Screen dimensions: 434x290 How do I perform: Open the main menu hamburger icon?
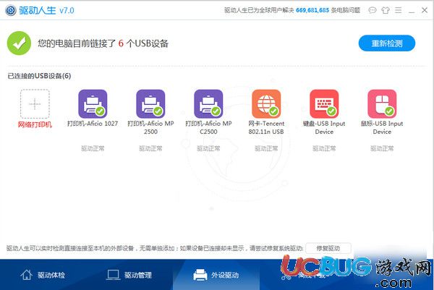click(x=399, y=11)
